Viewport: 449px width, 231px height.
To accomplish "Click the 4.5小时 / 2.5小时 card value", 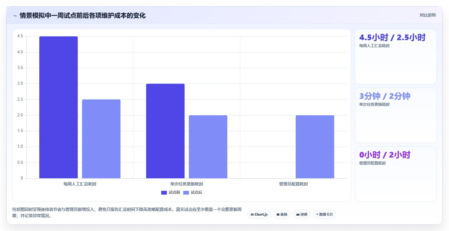I will [x=392, y=37].
